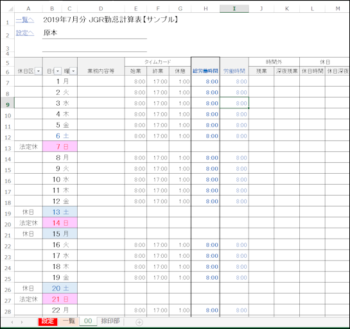The image size is (350, 329).
Task: Select the empty 業務内容等 cell for day 10
Action: (101, 179)
